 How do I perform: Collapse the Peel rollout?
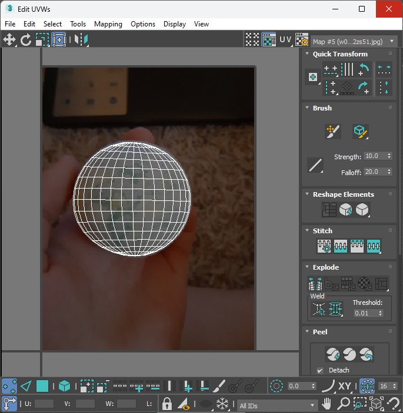coord(307,331)
